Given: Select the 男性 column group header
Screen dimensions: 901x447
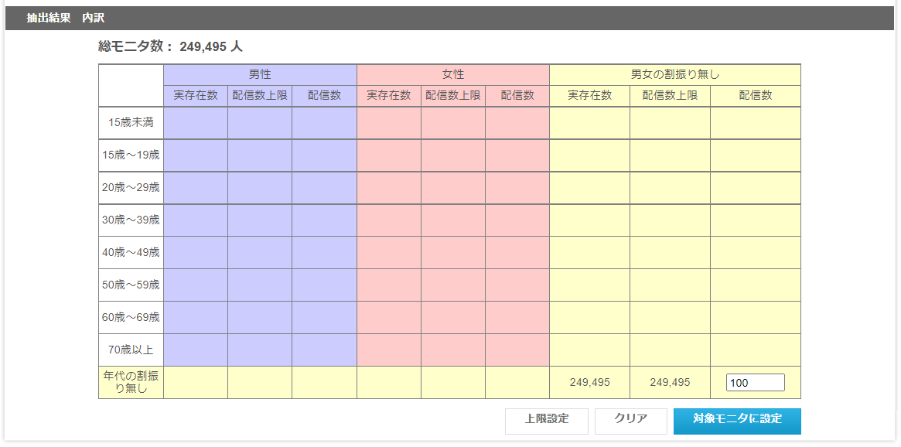Looking at the screenshot, I should click(x=260, y=75).
